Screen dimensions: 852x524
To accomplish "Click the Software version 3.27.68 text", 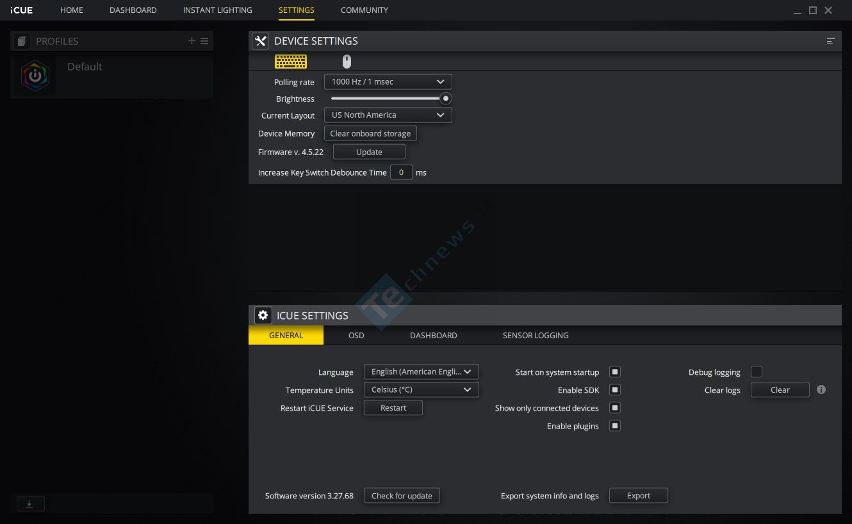I will (x=309, y=496).
